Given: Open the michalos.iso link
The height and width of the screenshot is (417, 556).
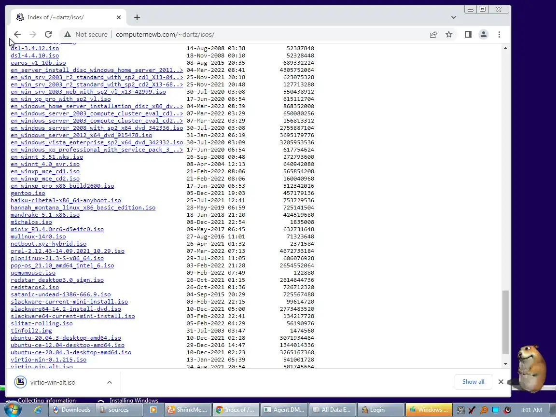Looking at the screenshot, I should pos(31,222).
